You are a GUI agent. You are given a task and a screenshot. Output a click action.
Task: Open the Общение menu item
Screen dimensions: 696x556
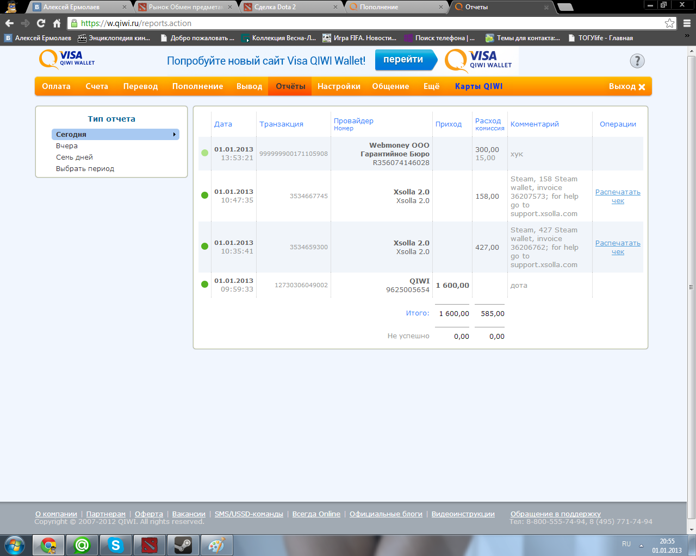pos(390,86)
